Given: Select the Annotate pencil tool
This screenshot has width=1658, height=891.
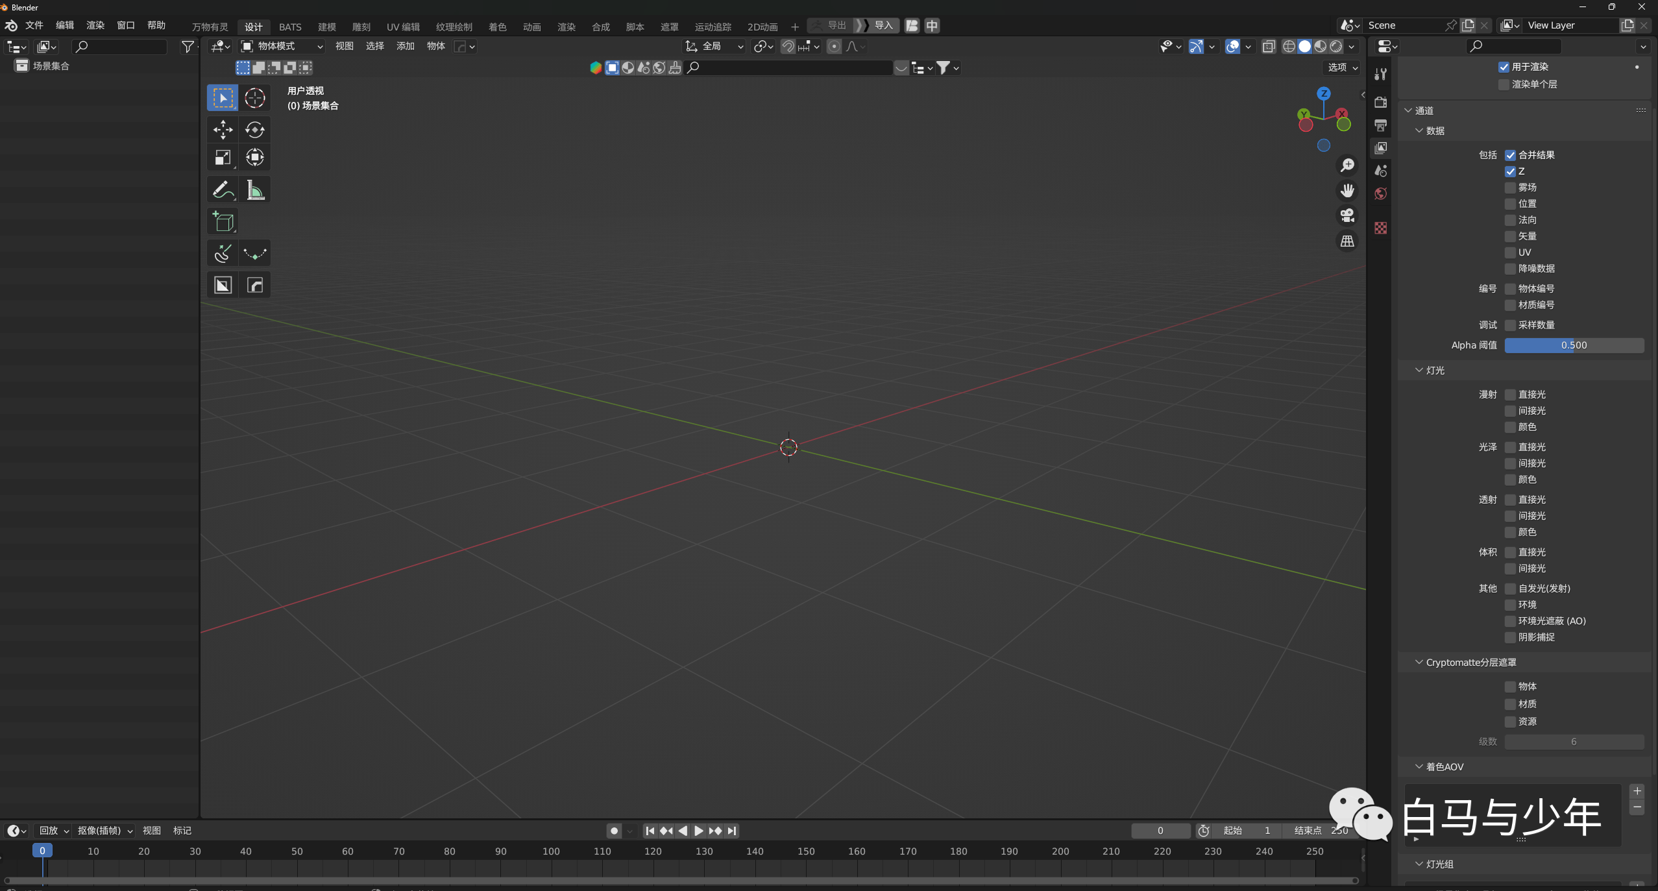Looking at the screenshot, I should 223,190.
